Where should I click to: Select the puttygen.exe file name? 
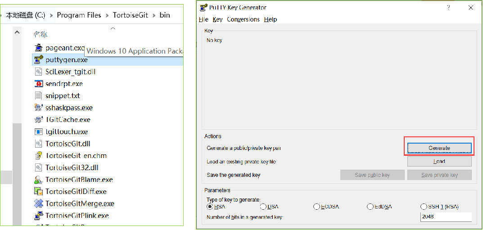67,60
